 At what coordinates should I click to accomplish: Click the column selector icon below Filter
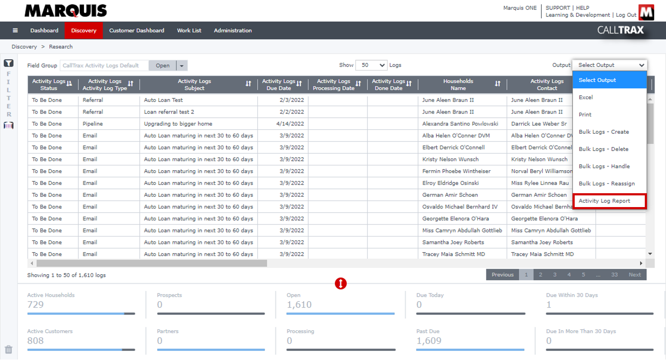pos(8,125)
